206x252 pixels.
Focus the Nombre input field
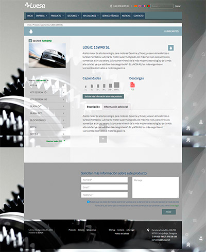(105, 180)
